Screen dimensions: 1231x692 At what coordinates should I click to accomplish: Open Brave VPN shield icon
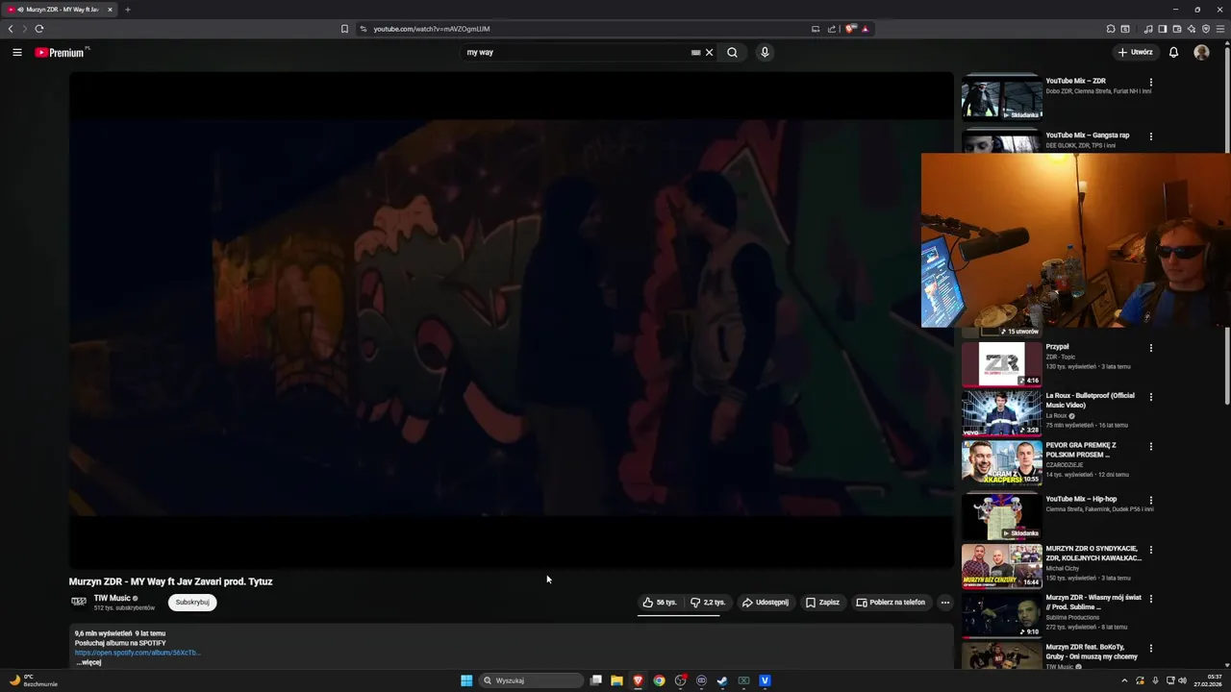[x=1206, y=29]
